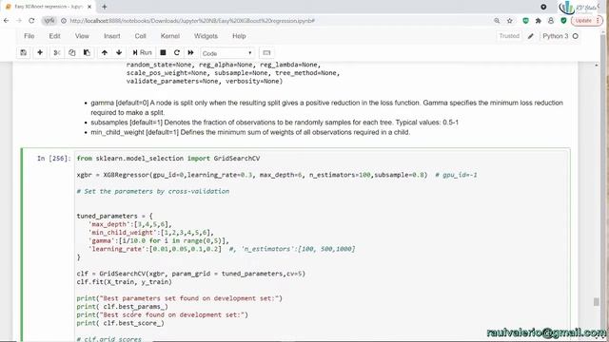Click the kernel idle circle indicator
The height and width of the screenshot is (342, 609).
[x=576, y=36]
